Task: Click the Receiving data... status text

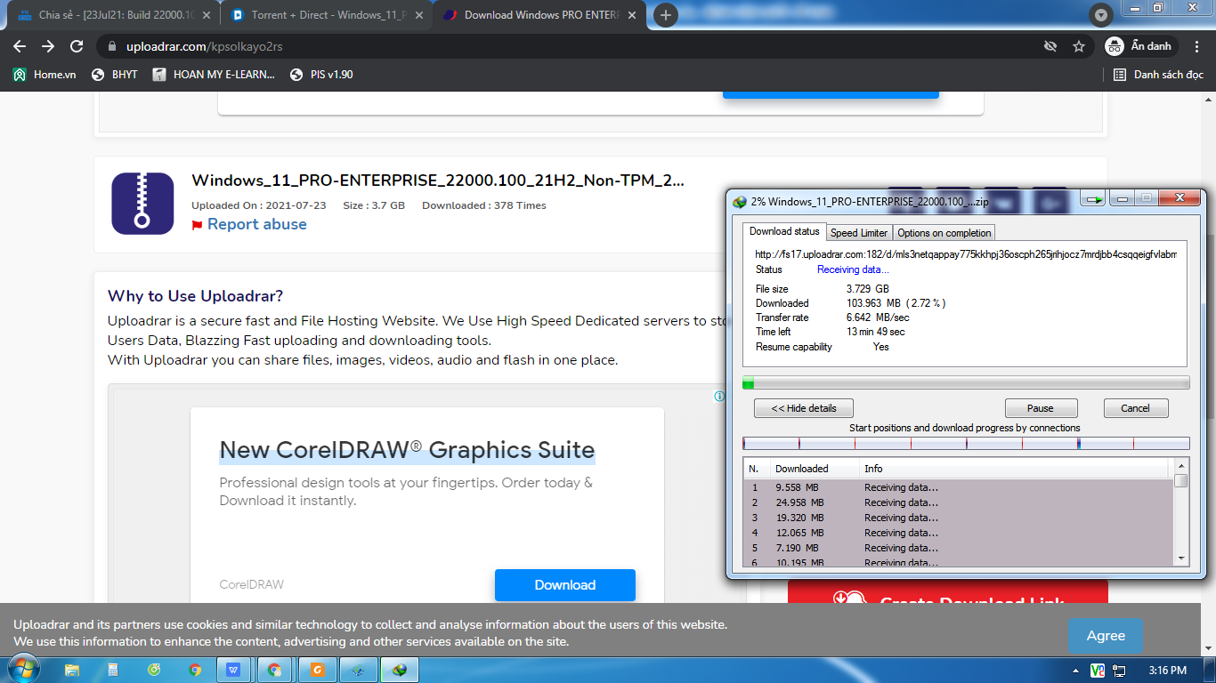Action: tap(853, 269)
